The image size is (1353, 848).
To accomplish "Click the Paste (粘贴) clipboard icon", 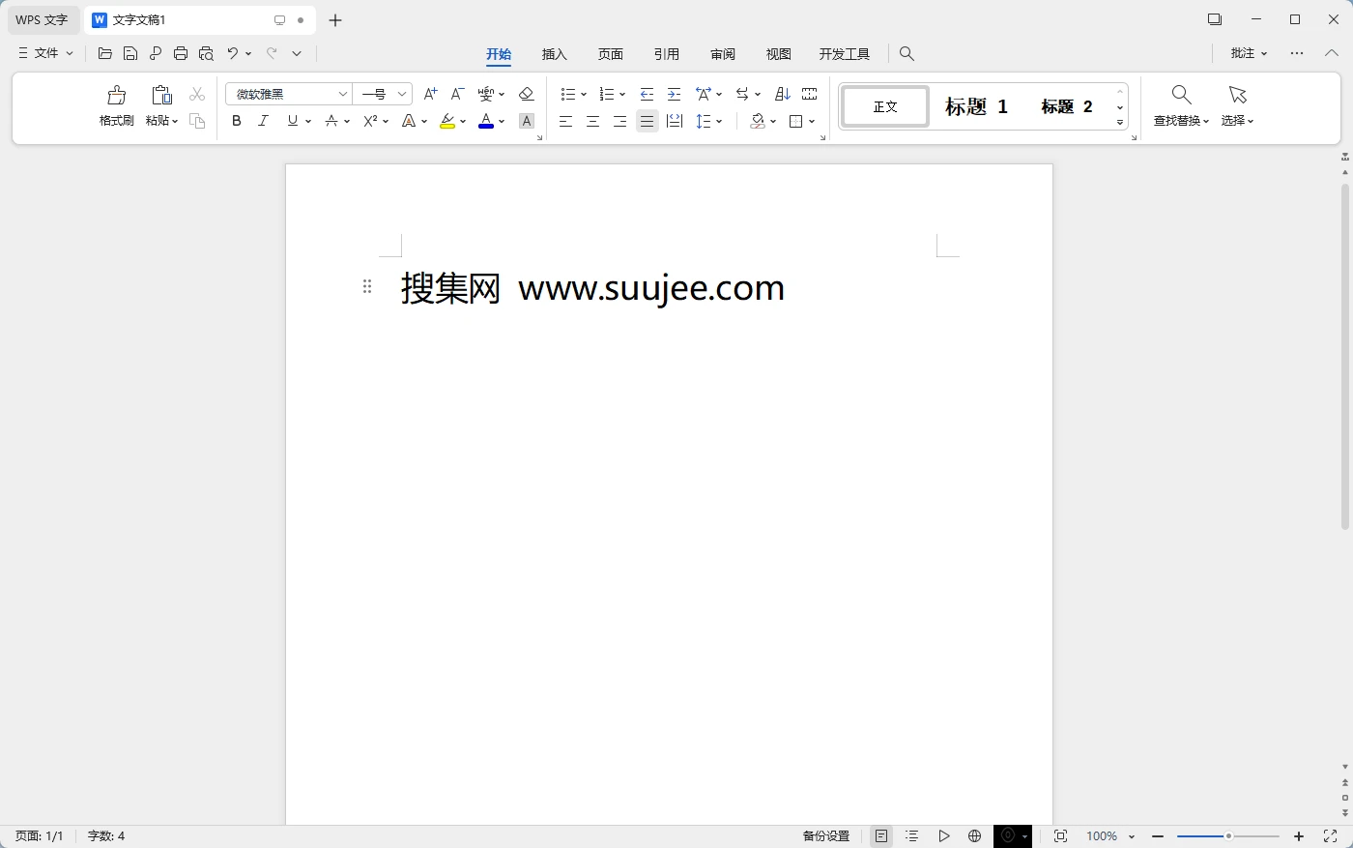I will coord(161,95).
